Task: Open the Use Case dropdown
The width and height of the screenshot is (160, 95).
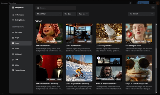Action: (x=69, y=14)
